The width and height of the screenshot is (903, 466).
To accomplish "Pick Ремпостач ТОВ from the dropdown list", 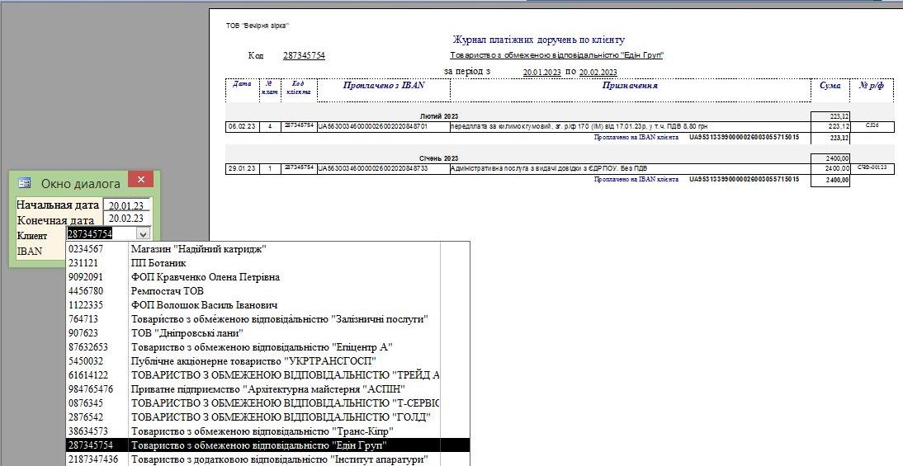I will [x=267, y=291].
